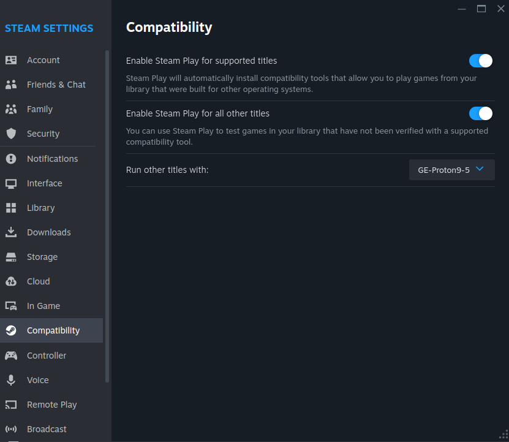Click the Library grid icon
509x442 pixels.
(11, 208)
